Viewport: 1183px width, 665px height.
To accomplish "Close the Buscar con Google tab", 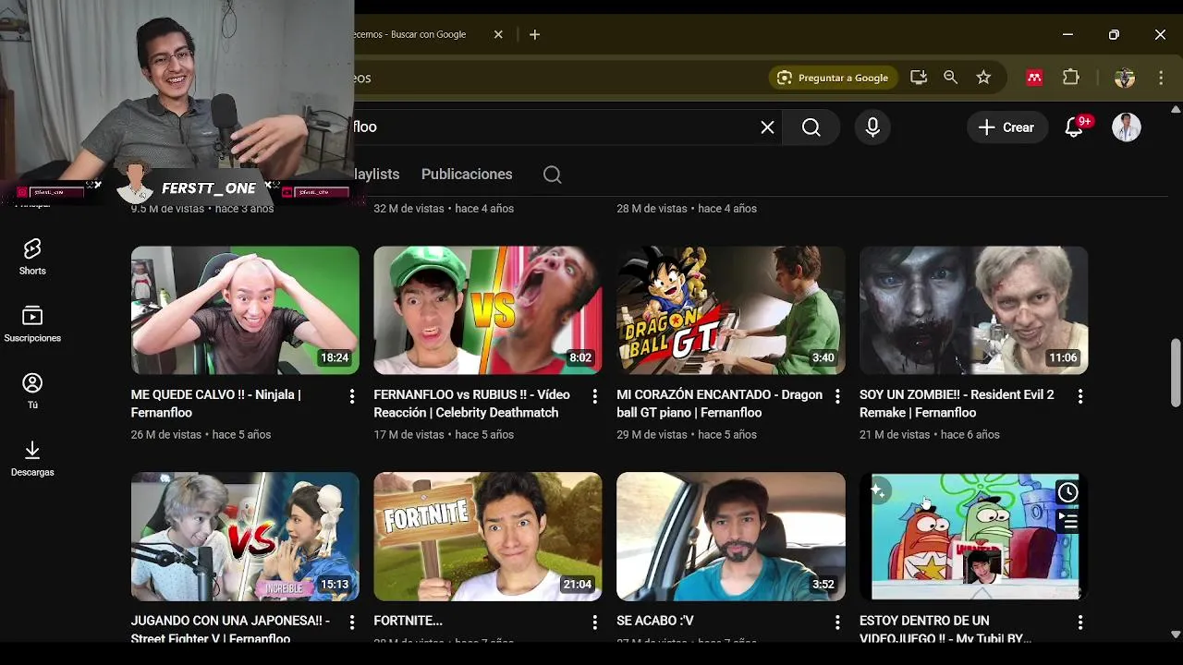I will point(498,34).
